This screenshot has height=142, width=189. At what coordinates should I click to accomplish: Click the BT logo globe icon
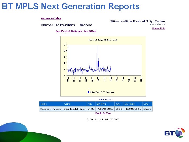tap(180, 133)
